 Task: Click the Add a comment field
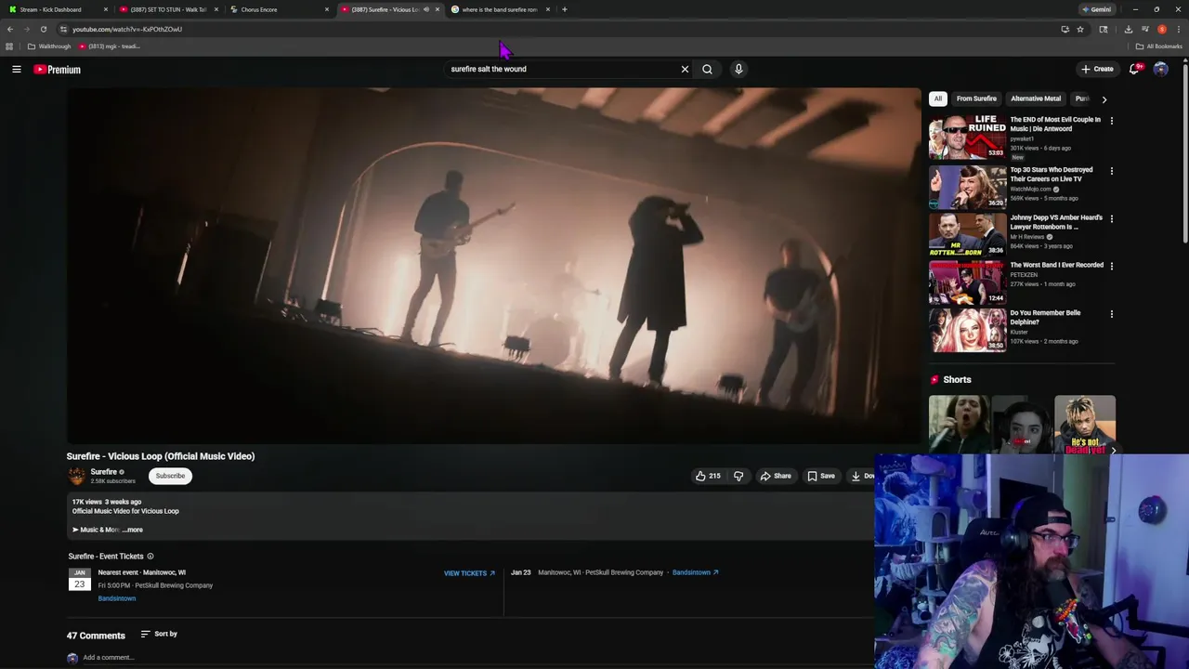click(x=109, y=658)
